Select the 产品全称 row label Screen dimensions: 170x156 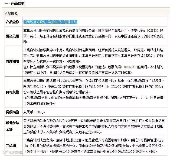(12, 22)
